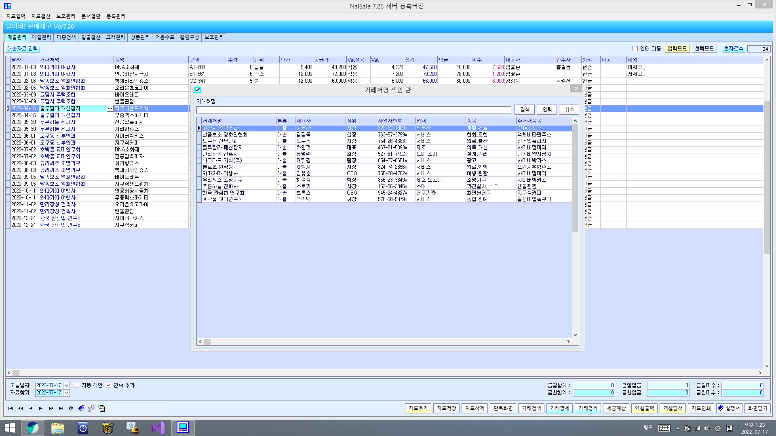This screenshot has height=436, width=776.
Task: Click the blue bookmark book icon
Action: click(x=81, y=408)
